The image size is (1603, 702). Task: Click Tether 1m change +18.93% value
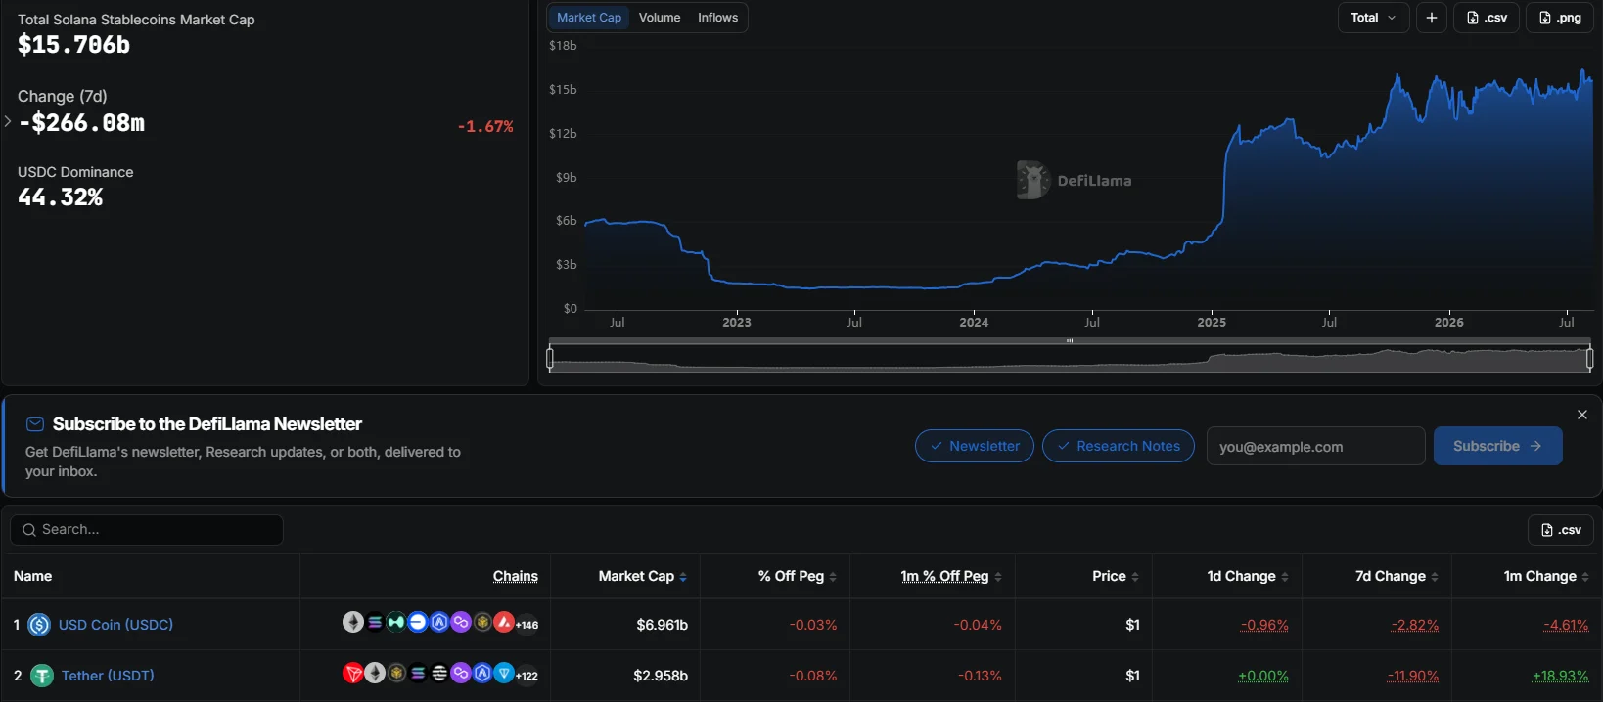[1560, 676]
